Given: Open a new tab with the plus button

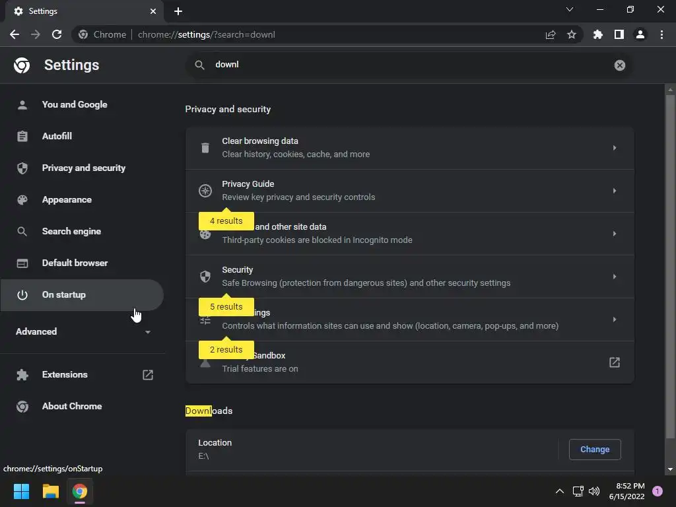Looking at the screenshot, I should (178, 11).
